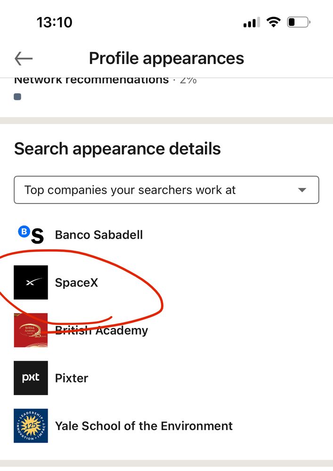
Task: Select the SpaceX company name
Action: pyautogui.click(x=76, y=283)
